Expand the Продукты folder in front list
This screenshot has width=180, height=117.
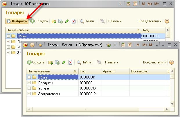29,83
